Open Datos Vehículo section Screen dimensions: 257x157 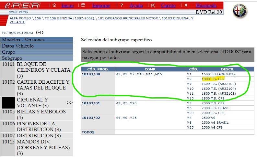[x=37, y=46]
